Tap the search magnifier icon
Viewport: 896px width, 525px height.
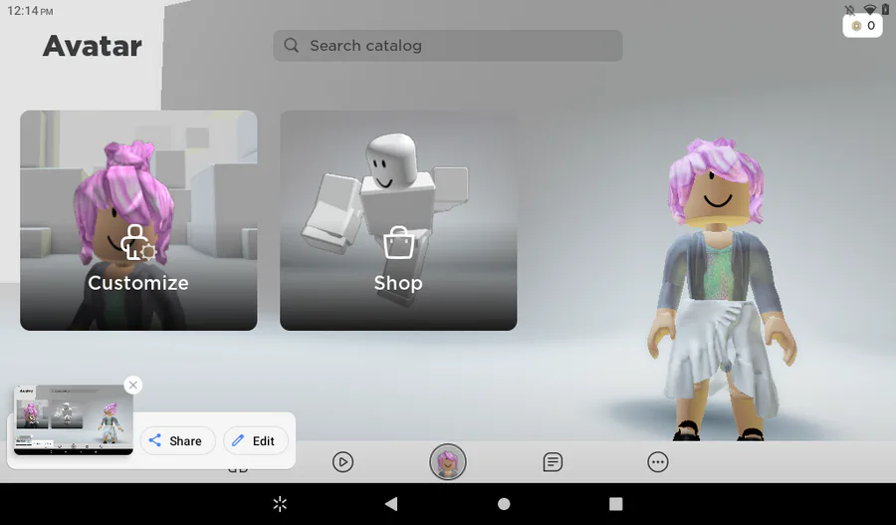pyautogui.click(x=292, y=46)
